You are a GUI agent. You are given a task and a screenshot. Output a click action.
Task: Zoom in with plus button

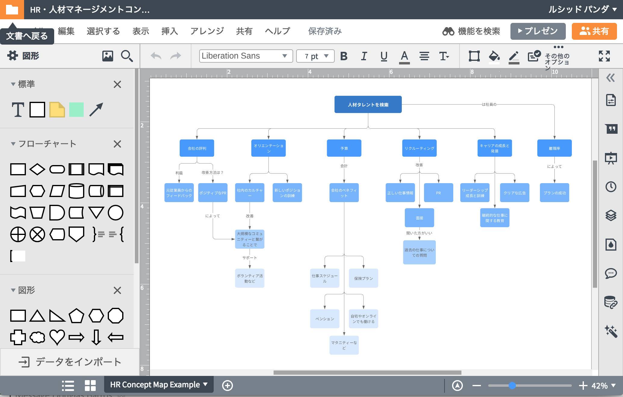coord(583,386)
